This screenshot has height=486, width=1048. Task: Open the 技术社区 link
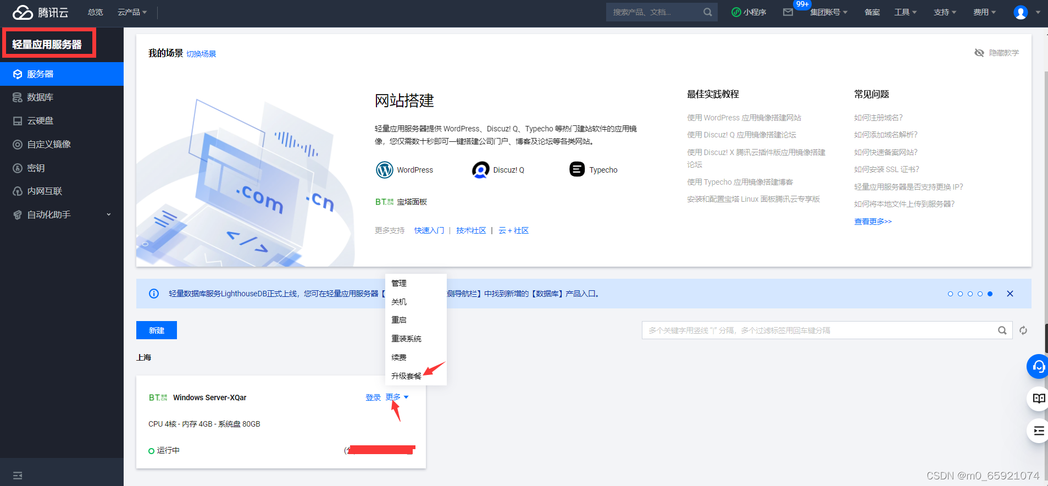[471, 230]
